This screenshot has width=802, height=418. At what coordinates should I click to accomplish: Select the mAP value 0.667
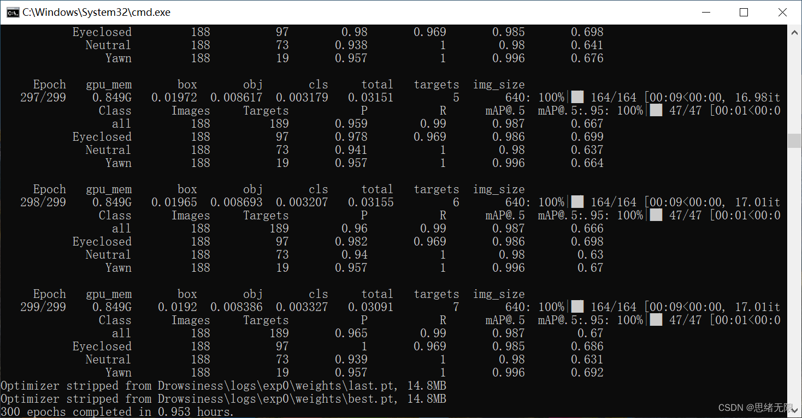587,124
